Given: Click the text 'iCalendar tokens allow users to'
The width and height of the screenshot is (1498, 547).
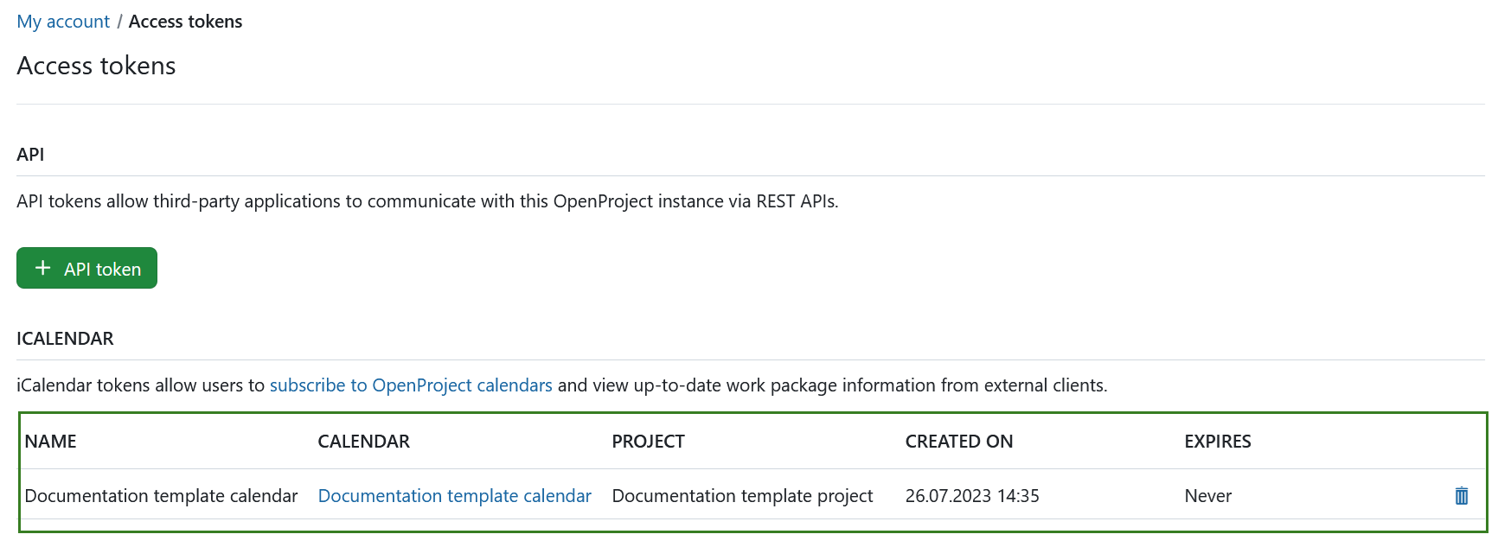Looking at the screenshot, I should tap(140, 385).
